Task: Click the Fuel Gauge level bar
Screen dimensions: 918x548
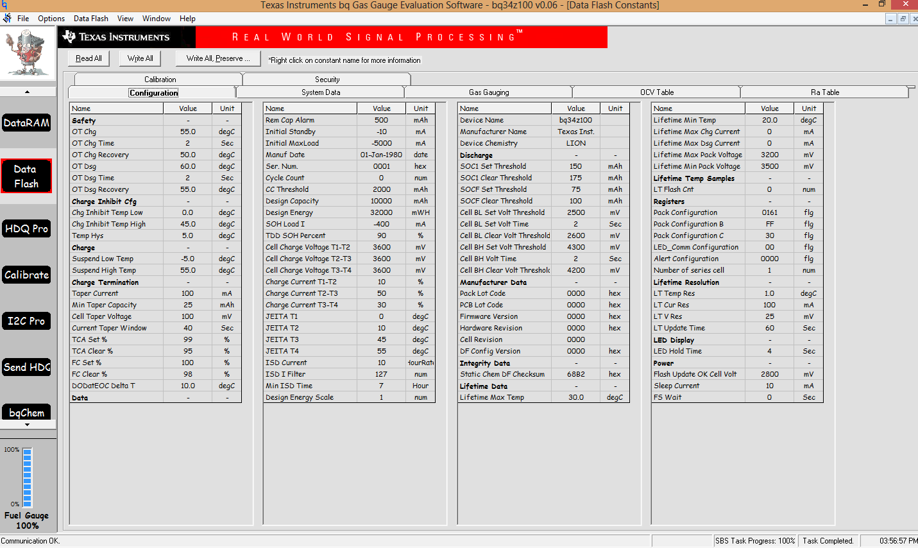Action: pyautogui.click(x=28, y=477)
